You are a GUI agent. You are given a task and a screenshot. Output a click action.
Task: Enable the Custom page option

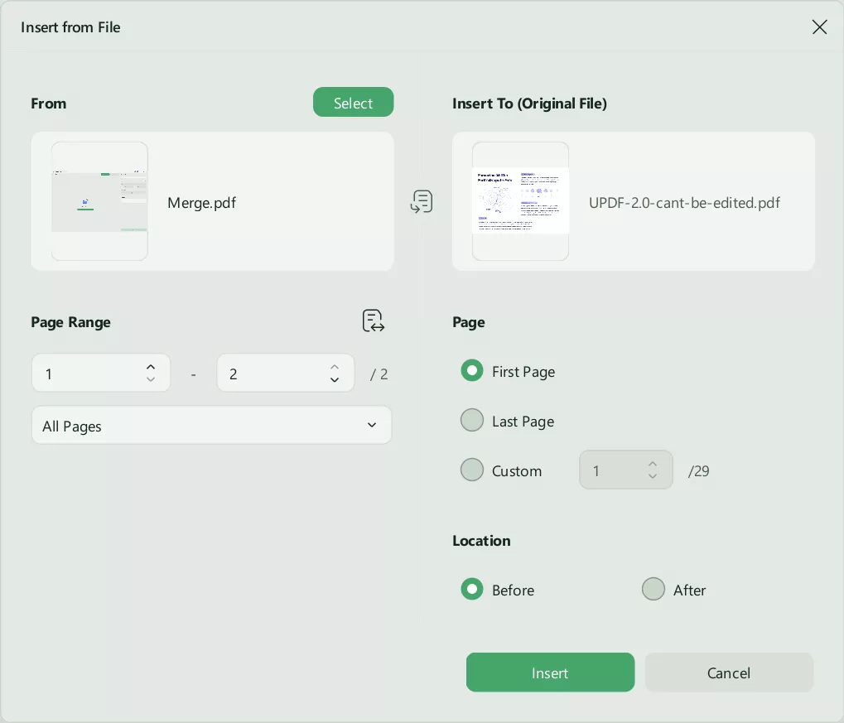[471, 470]
